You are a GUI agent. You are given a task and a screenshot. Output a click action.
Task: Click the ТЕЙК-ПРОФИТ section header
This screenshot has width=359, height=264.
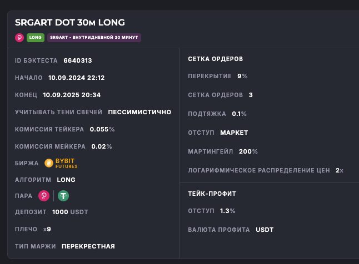point(212,194)
